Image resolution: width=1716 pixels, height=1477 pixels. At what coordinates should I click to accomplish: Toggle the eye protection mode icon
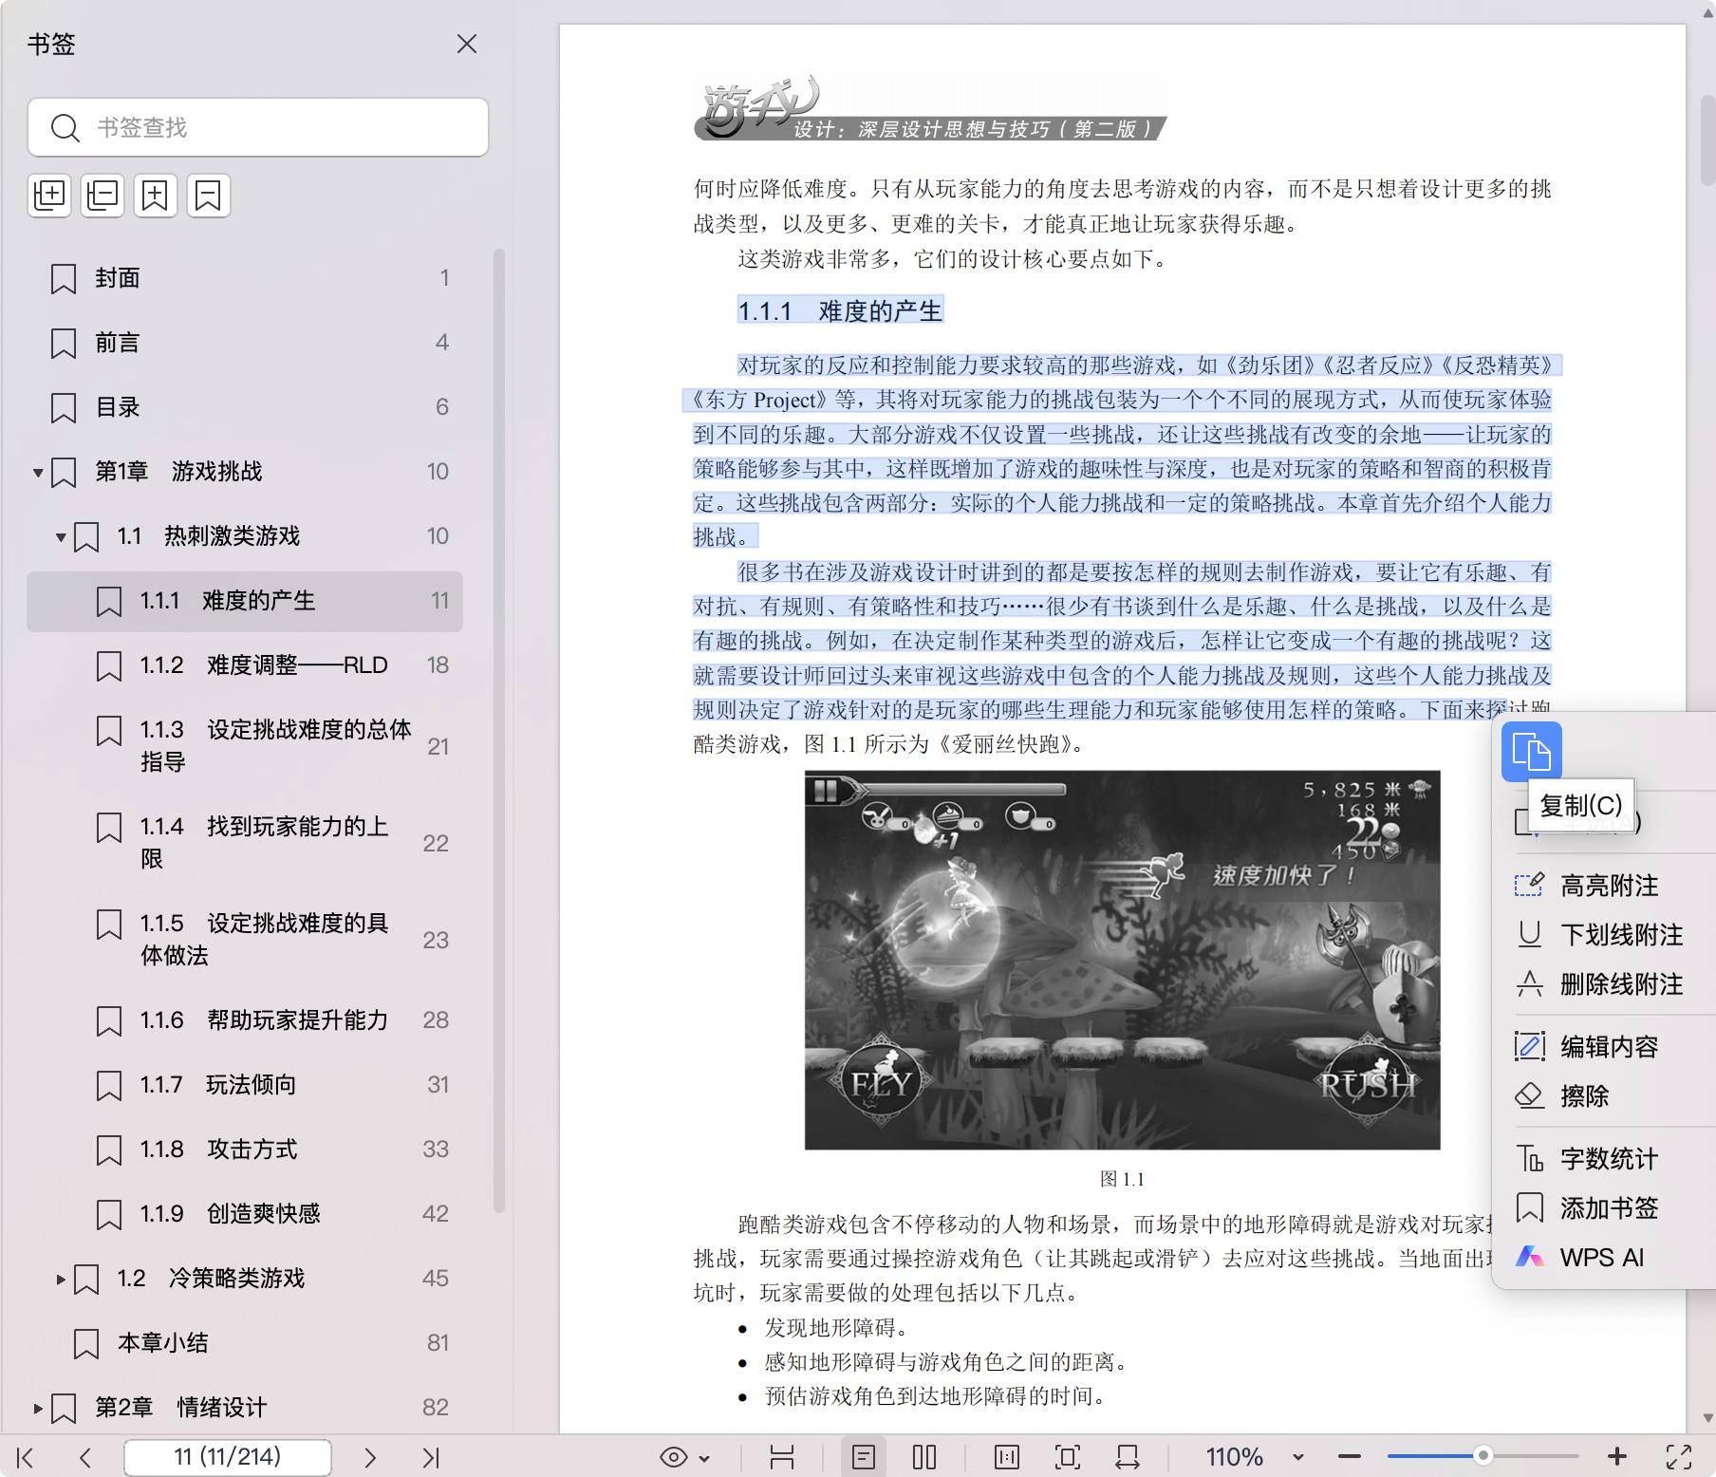[x=674, y=1457]
